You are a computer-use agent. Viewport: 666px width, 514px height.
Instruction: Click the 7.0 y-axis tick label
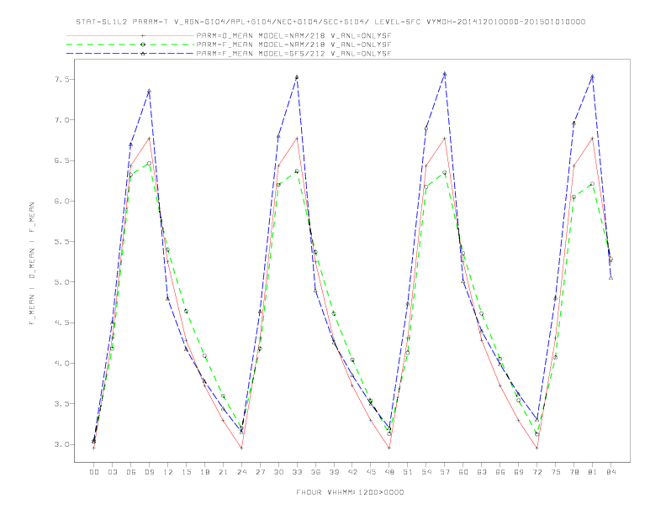click(61, 120)
